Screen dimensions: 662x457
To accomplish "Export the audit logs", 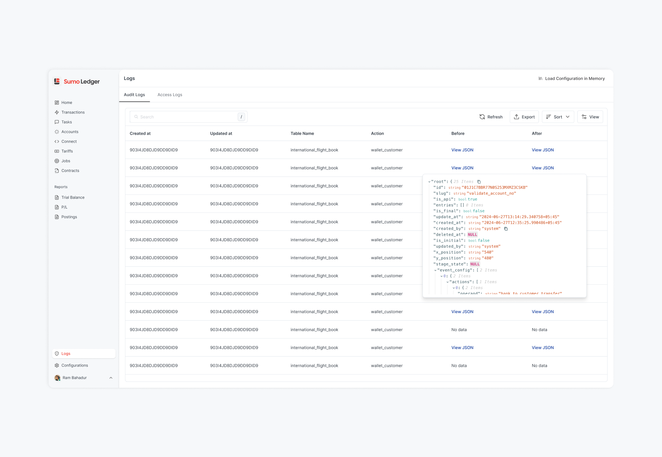I will [x=524, y=117].
